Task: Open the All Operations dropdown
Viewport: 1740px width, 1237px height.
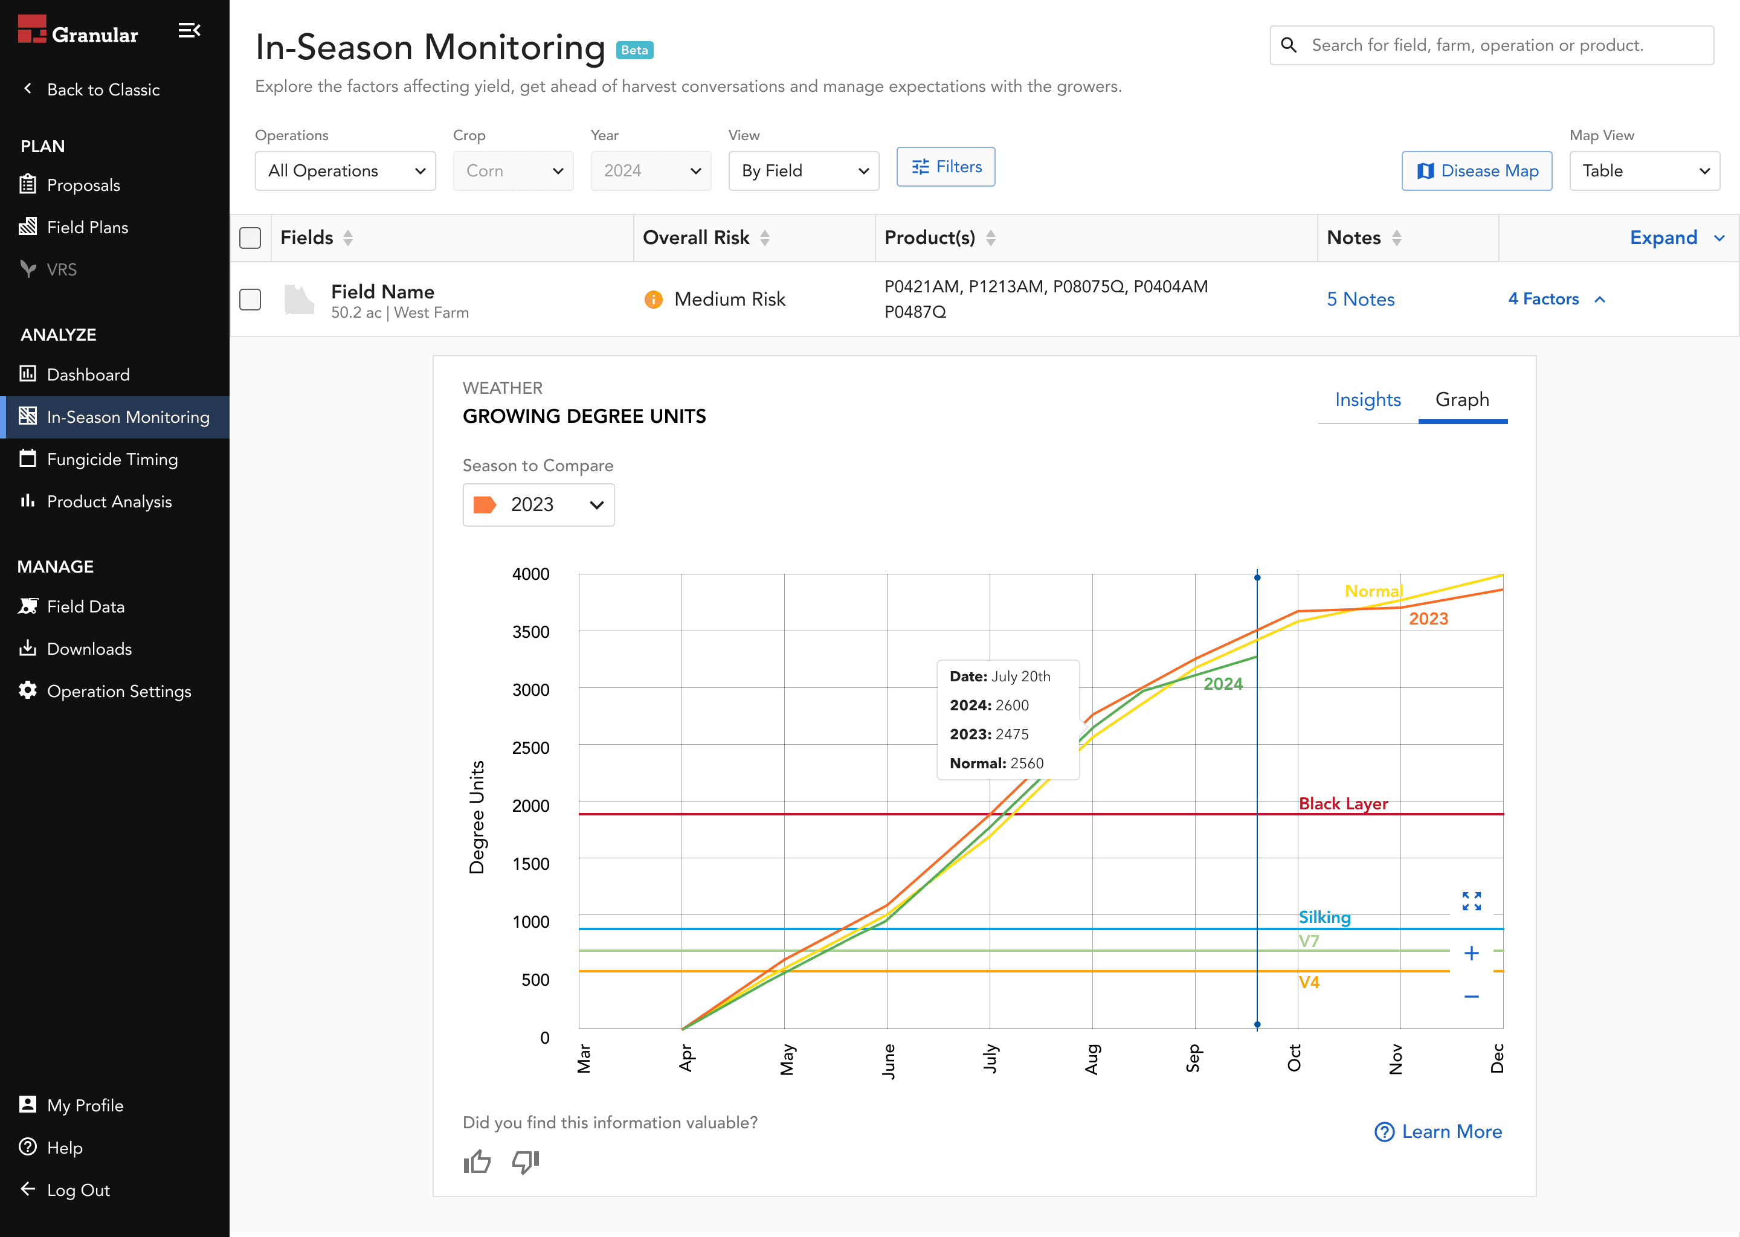Action: pos(345,170)
